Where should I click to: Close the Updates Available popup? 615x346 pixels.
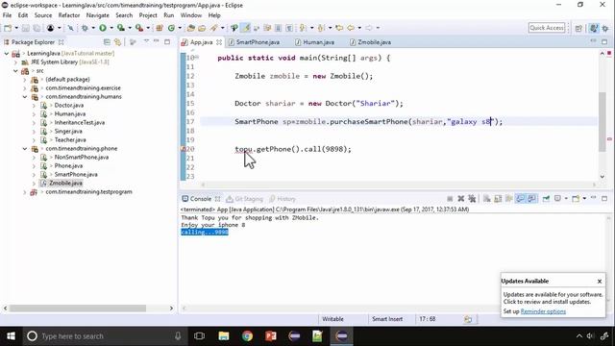click(x=600, y=282)
